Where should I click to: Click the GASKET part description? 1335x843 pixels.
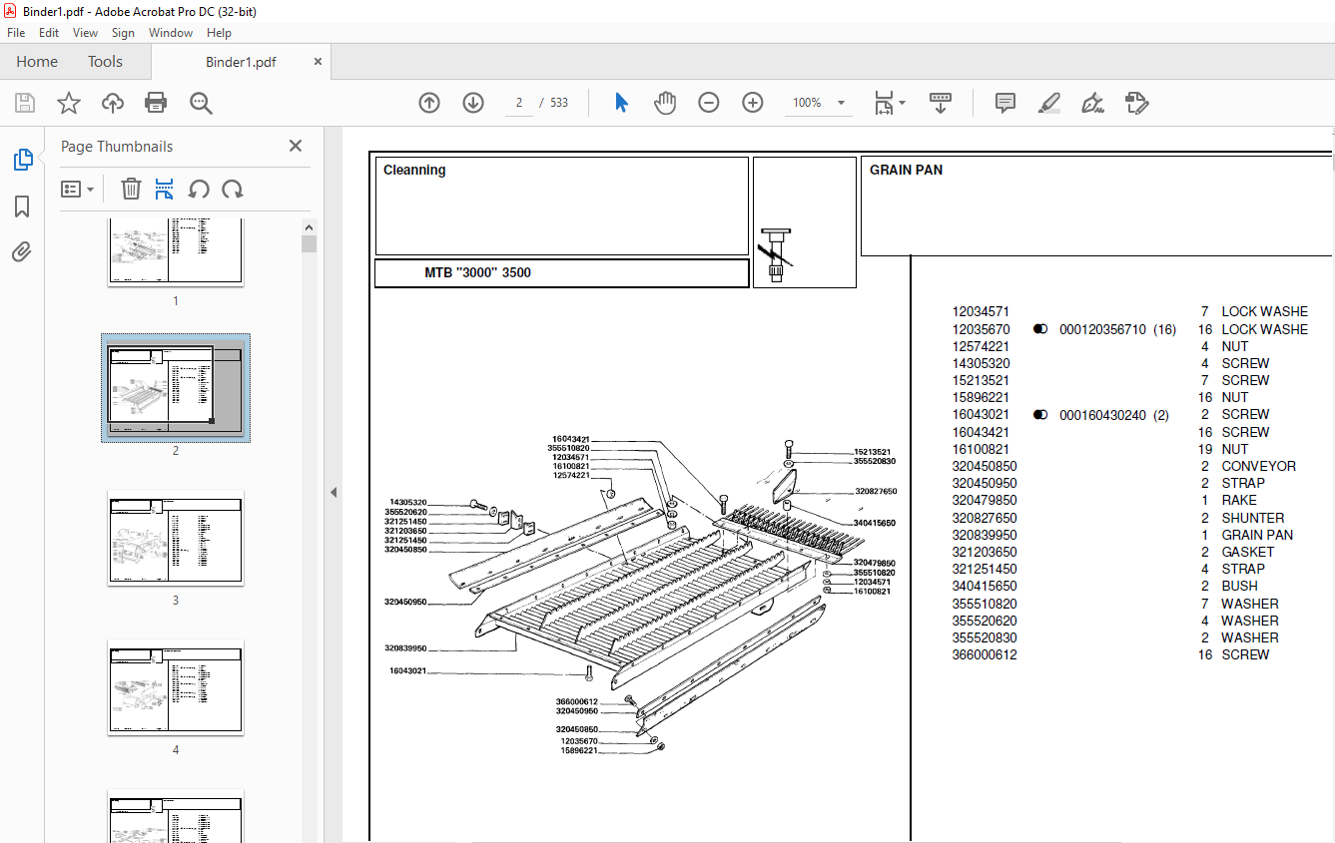click(x=1248, y=552)
